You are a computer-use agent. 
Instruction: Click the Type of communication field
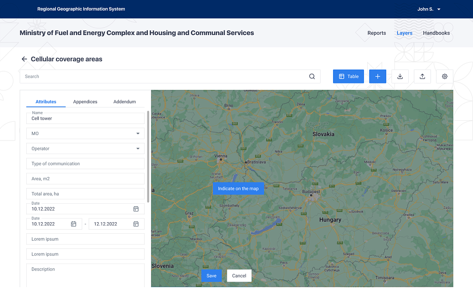(x=85, y=164)
